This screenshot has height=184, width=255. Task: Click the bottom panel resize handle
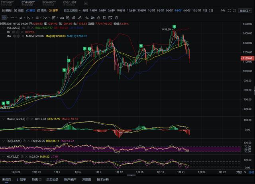(x=131, y=175)
